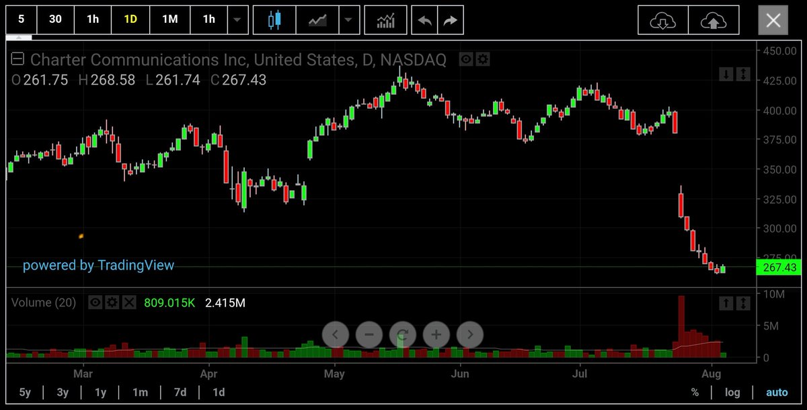807x410 pixels.
Task: Click the 10M volume axis label
Action: point(775,294)
